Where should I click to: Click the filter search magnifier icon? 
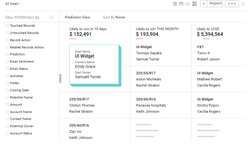coord(52,18)
